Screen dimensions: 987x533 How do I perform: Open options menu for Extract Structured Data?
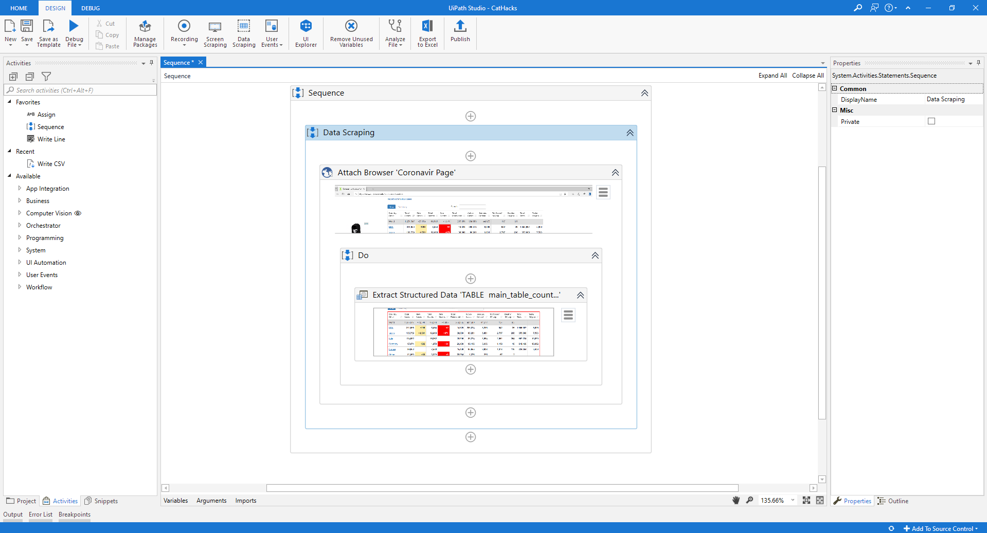click(x=568, y=315)
